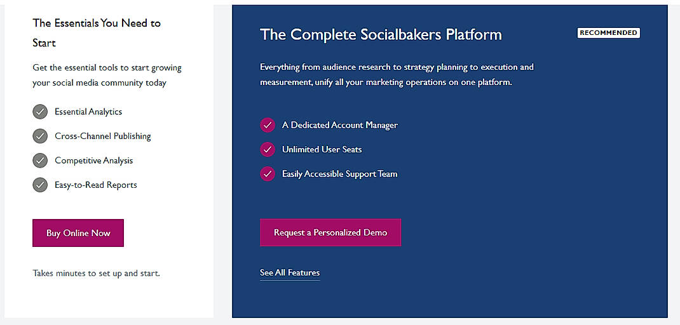The width and height of the screenshot is (680, 325).
Task: Select the Essential Analytics feature text
Action: pos(88,112)
